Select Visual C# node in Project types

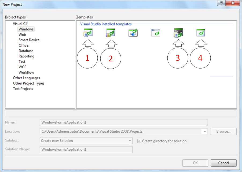pos(20,24)
